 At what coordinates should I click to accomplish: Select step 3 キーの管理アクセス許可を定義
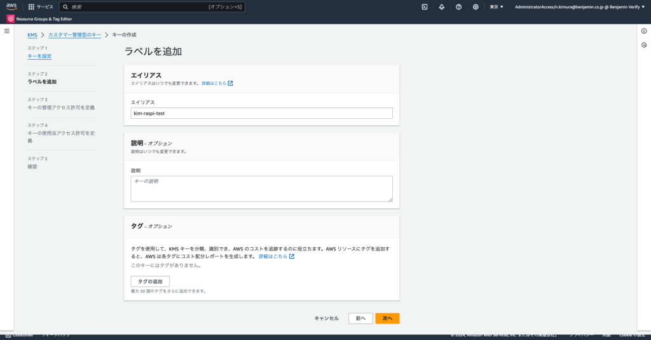click(x=61, y=107)
